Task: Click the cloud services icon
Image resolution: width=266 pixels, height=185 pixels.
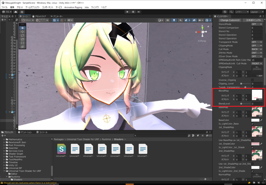Action: 16,12
